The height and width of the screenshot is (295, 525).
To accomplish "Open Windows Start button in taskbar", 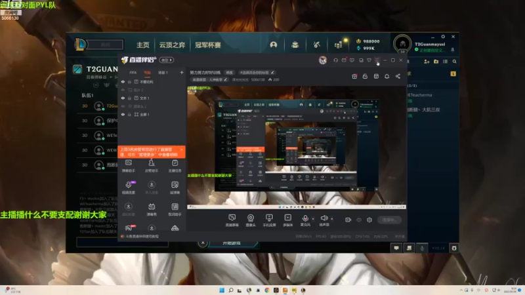I will click(222, 290).
